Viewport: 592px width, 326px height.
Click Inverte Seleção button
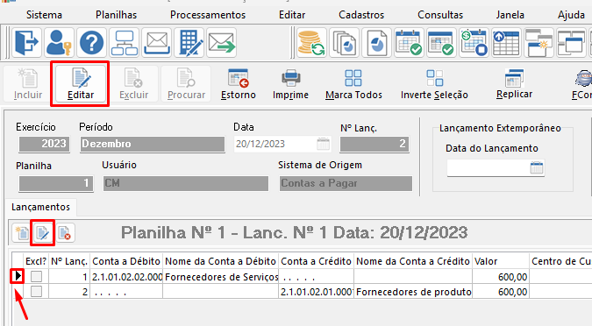434,84
